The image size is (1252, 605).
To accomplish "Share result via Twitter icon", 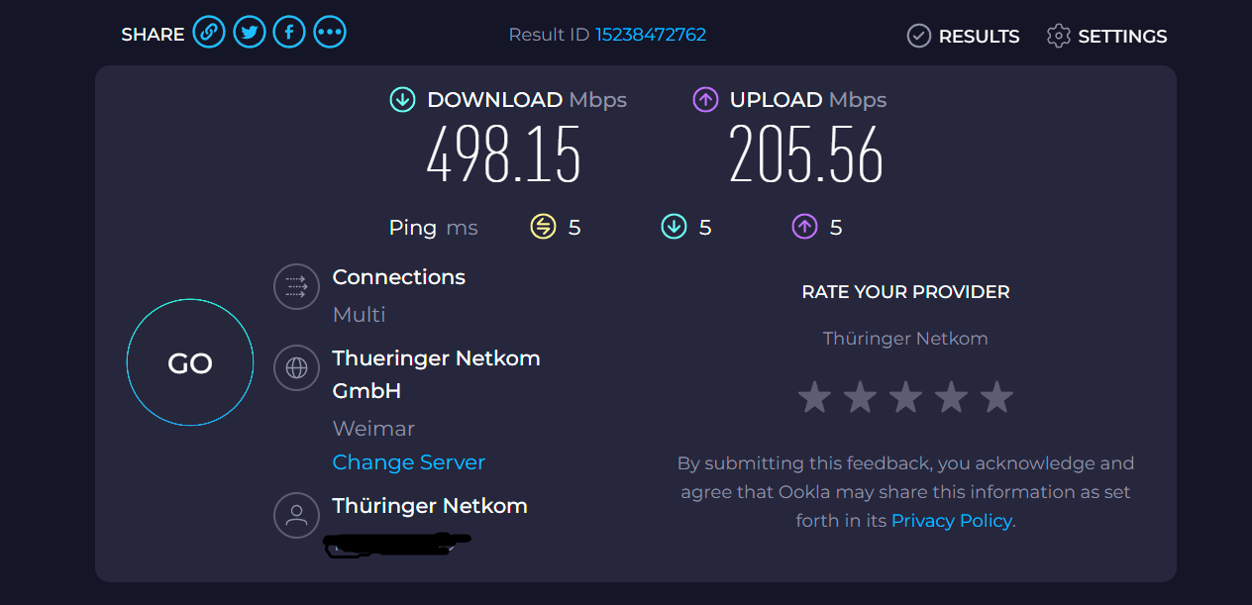I will [x=249, y=33].
